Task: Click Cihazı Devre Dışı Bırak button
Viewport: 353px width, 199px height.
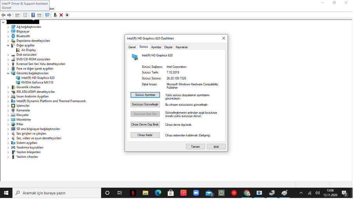Action: [145, 125]
